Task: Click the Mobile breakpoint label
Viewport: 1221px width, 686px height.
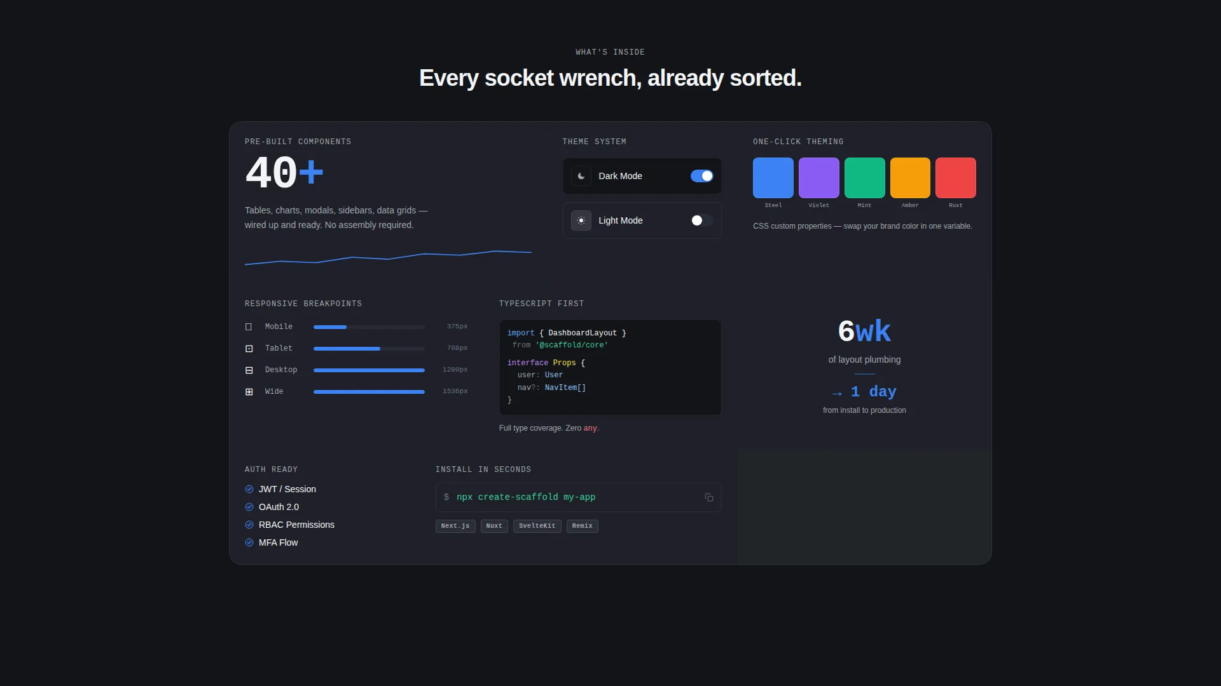Action: (279, 326)
